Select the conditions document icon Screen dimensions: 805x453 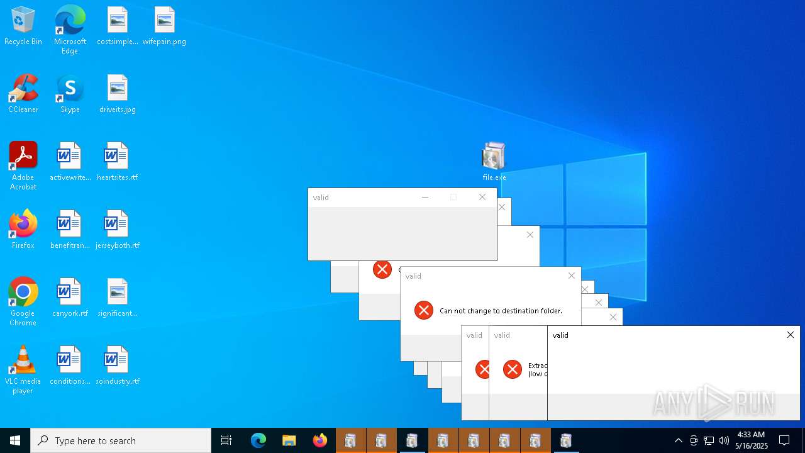click(70, 366)
